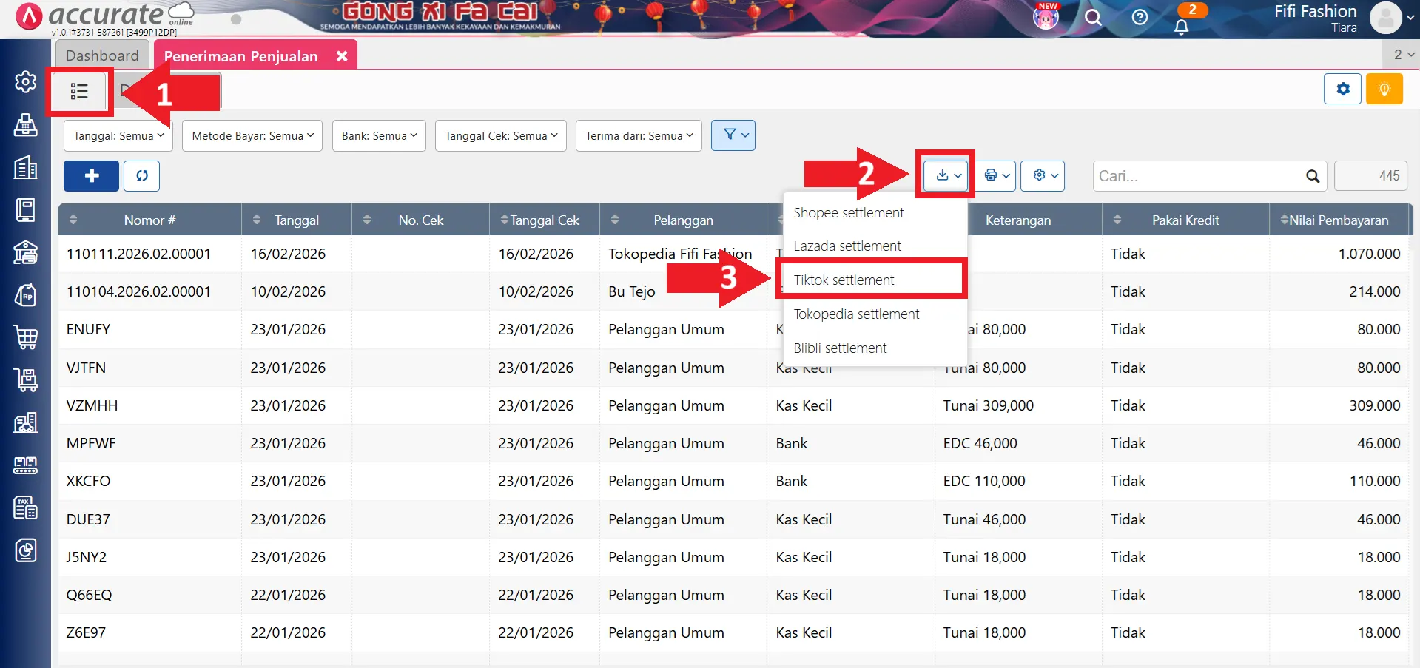
Task: Click the blue plus add button
Action: tap(91, 176)
